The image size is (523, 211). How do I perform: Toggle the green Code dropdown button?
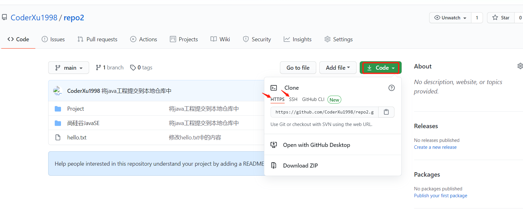[x=381, y=68]
